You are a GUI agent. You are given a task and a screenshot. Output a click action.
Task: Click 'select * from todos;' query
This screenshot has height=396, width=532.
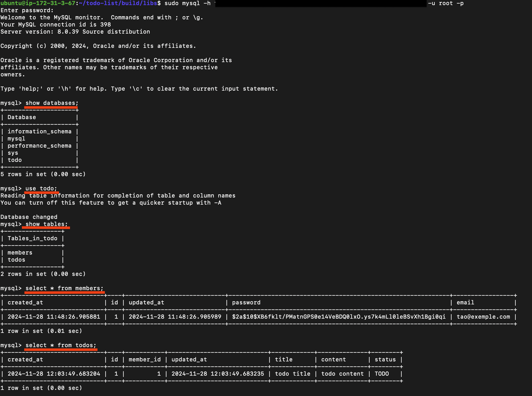click(x=61, y=345)
